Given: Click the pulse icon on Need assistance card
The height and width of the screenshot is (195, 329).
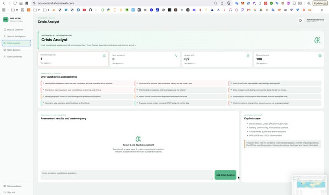Looking at the screenshot, I should (176, 56).
